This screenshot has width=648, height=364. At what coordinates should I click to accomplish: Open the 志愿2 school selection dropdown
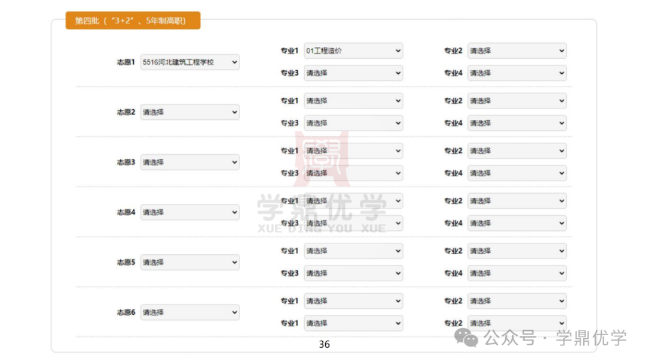[x=190, y=112]
